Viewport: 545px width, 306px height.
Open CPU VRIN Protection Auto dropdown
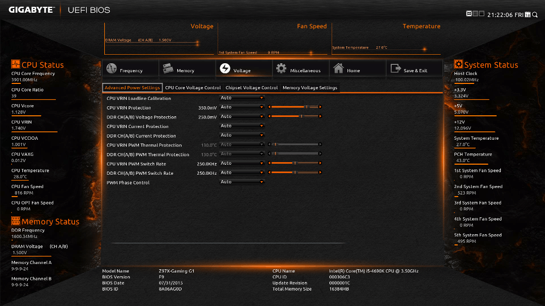(242, 107)
